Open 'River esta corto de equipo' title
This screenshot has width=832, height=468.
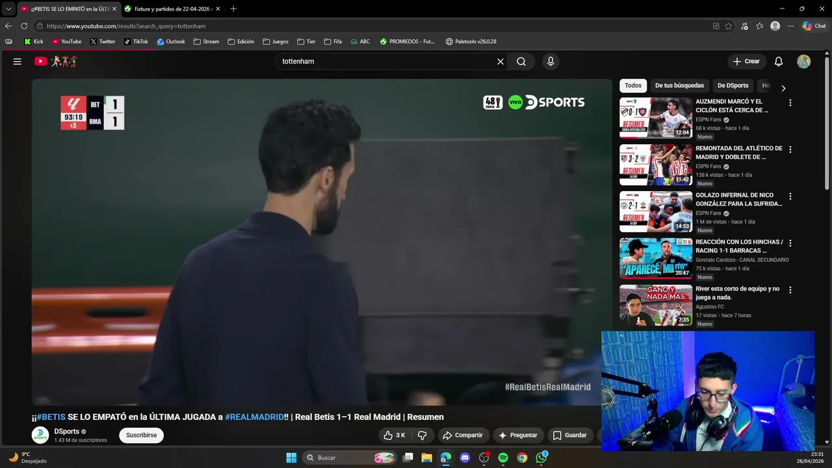click(x=737, y=292)
